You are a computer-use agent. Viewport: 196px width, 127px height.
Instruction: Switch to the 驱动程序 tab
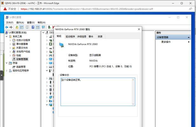(70, 37)
